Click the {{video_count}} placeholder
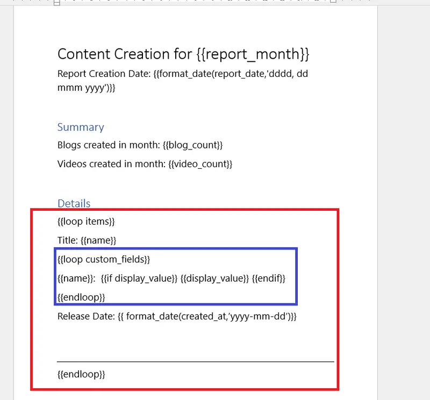430x400 pixels. (x=200, y=164)
